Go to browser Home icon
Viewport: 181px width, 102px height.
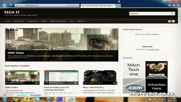pyautogui.click(x=169, y=5)
